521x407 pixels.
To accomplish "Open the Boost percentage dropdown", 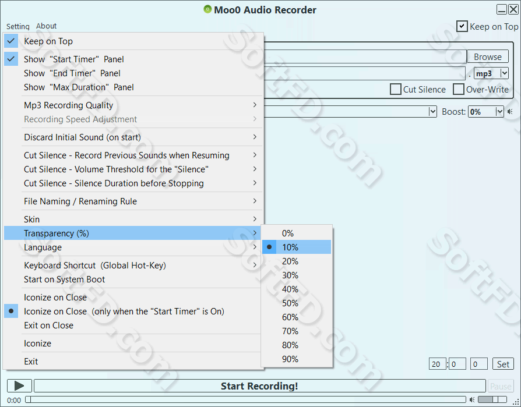I will click(x=499, y=112).
